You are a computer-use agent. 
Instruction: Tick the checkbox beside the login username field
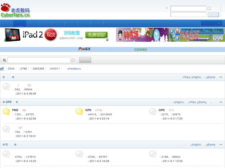pos(209,8)
